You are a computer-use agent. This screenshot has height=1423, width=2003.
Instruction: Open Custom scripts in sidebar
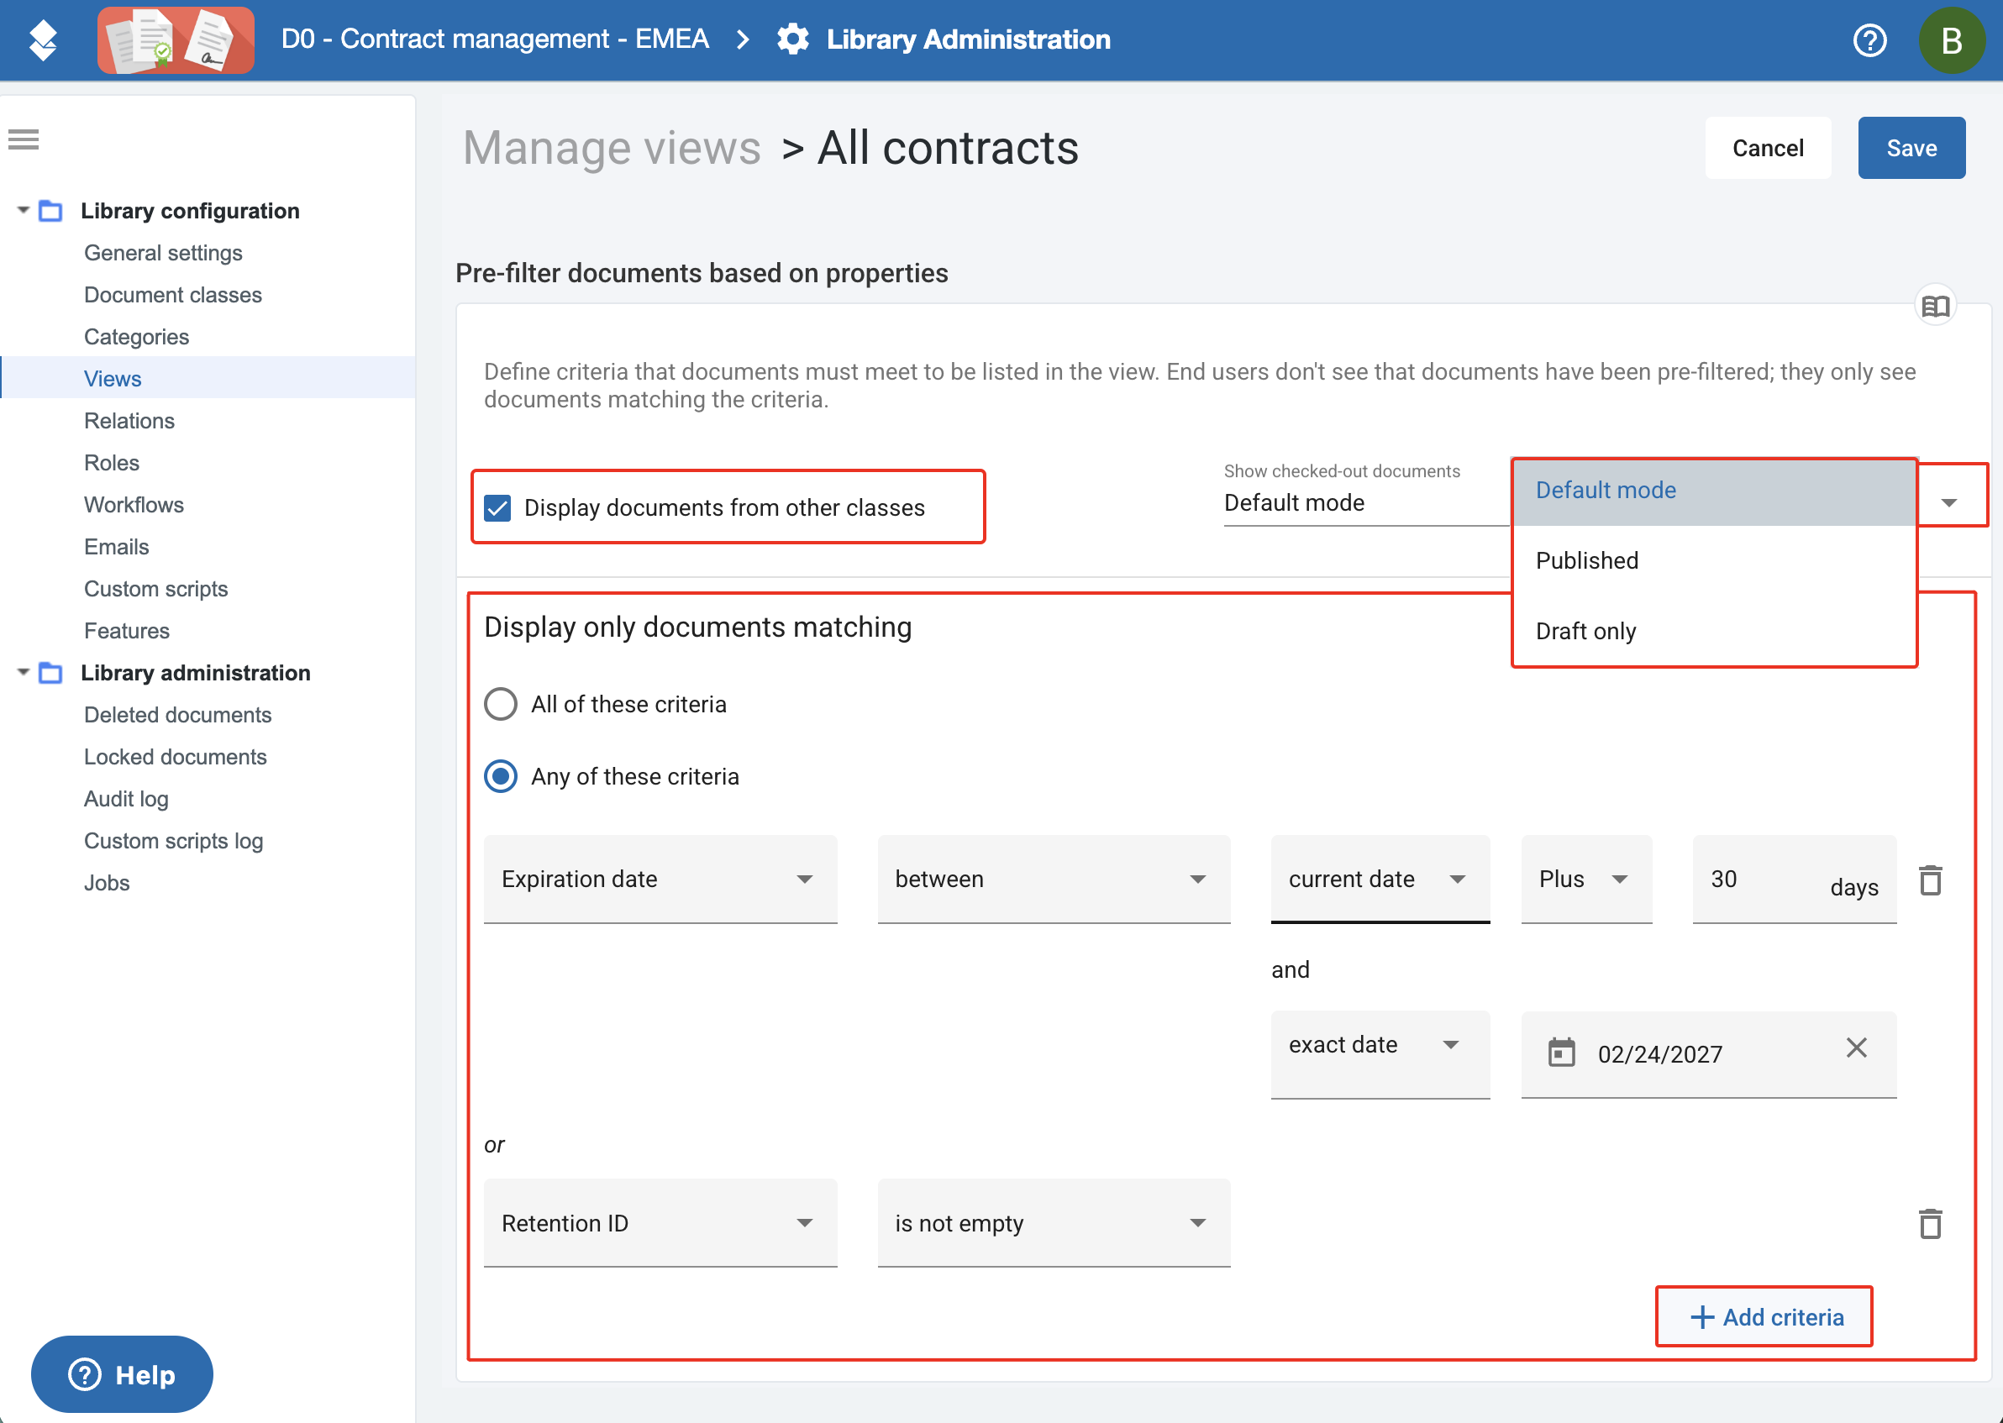[156, 589]
